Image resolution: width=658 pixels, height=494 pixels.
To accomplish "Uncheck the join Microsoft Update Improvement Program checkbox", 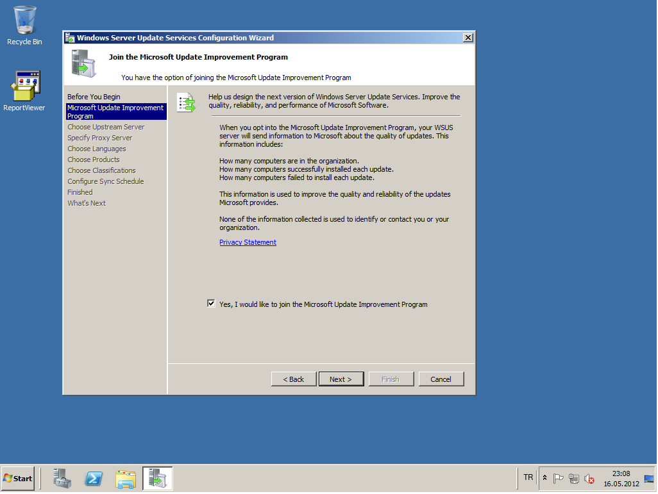I will click(x=212, y=304).
